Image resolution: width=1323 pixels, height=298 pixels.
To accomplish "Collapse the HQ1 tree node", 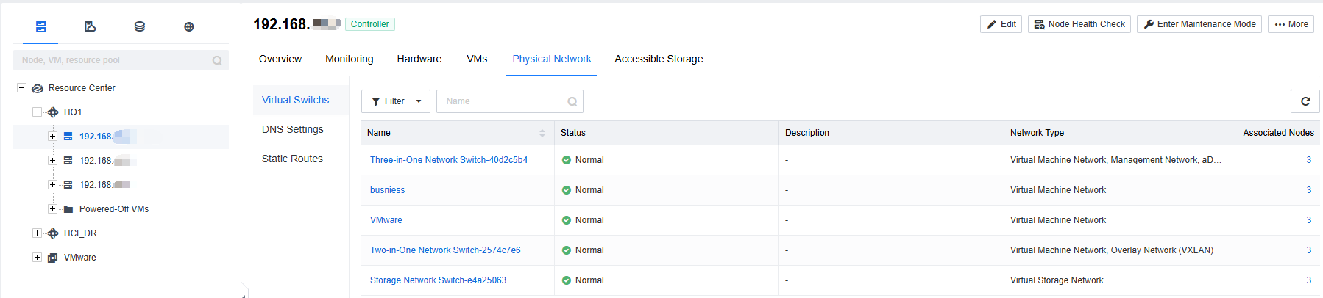I will point(37,112).
